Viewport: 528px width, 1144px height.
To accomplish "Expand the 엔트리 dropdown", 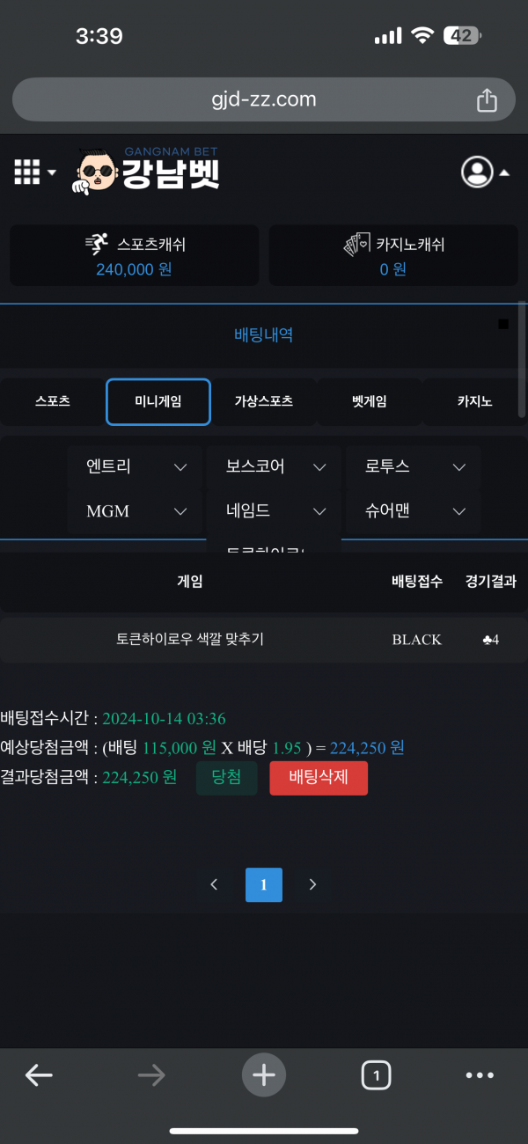I will [135, 466].
